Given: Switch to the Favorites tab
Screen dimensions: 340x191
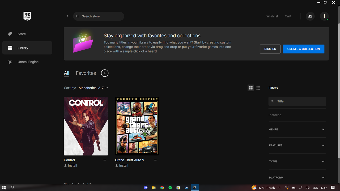Looking at the screenshot, I should pos(86,73).
